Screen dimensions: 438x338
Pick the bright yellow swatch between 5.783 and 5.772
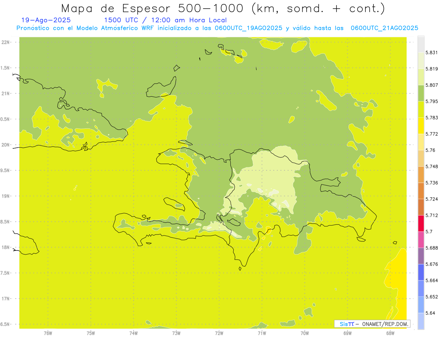pyautogui.click(x=421, y=126)
